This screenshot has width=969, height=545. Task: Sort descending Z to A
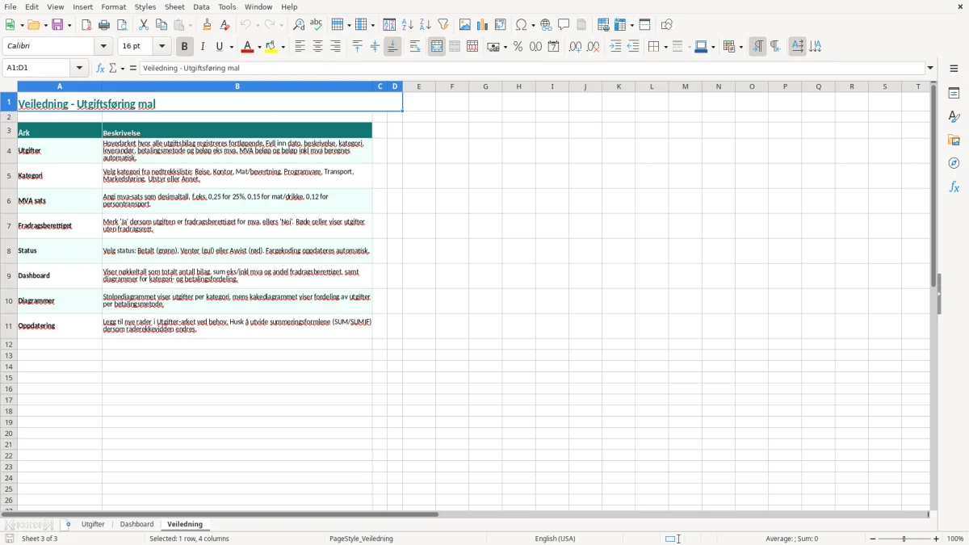tap(426, 25)
